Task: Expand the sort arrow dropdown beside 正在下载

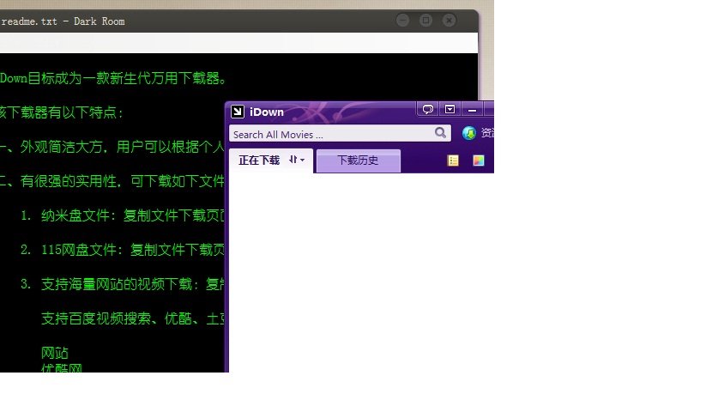Action: (297, 160)
